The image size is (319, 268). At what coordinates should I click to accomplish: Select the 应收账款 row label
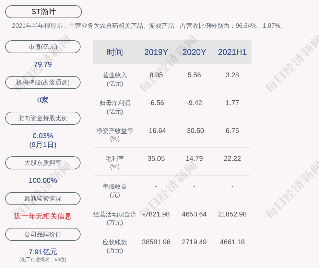[115, 246]
